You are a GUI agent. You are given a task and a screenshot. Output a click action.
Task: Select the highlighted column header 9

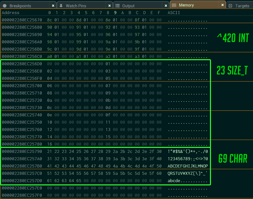(x=115, y=12)
